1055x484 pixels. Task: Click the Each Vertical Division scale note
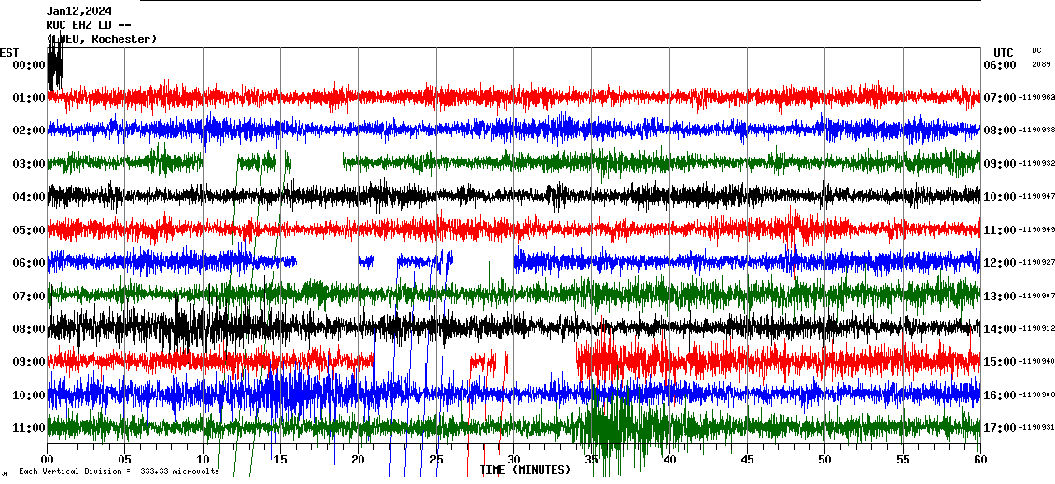(117, 471)
